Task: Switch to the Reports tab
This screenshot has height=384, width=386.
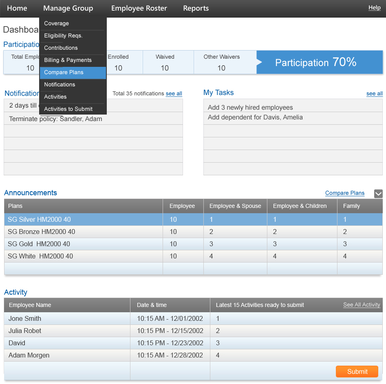Action: tap(196, 8)
